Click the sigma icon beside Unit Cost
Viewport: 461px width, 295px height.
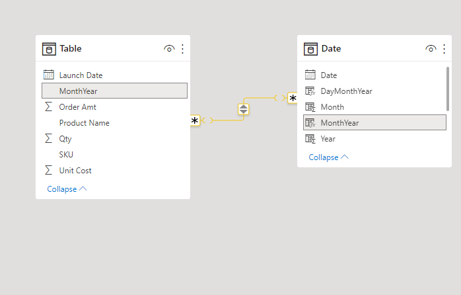48,170
